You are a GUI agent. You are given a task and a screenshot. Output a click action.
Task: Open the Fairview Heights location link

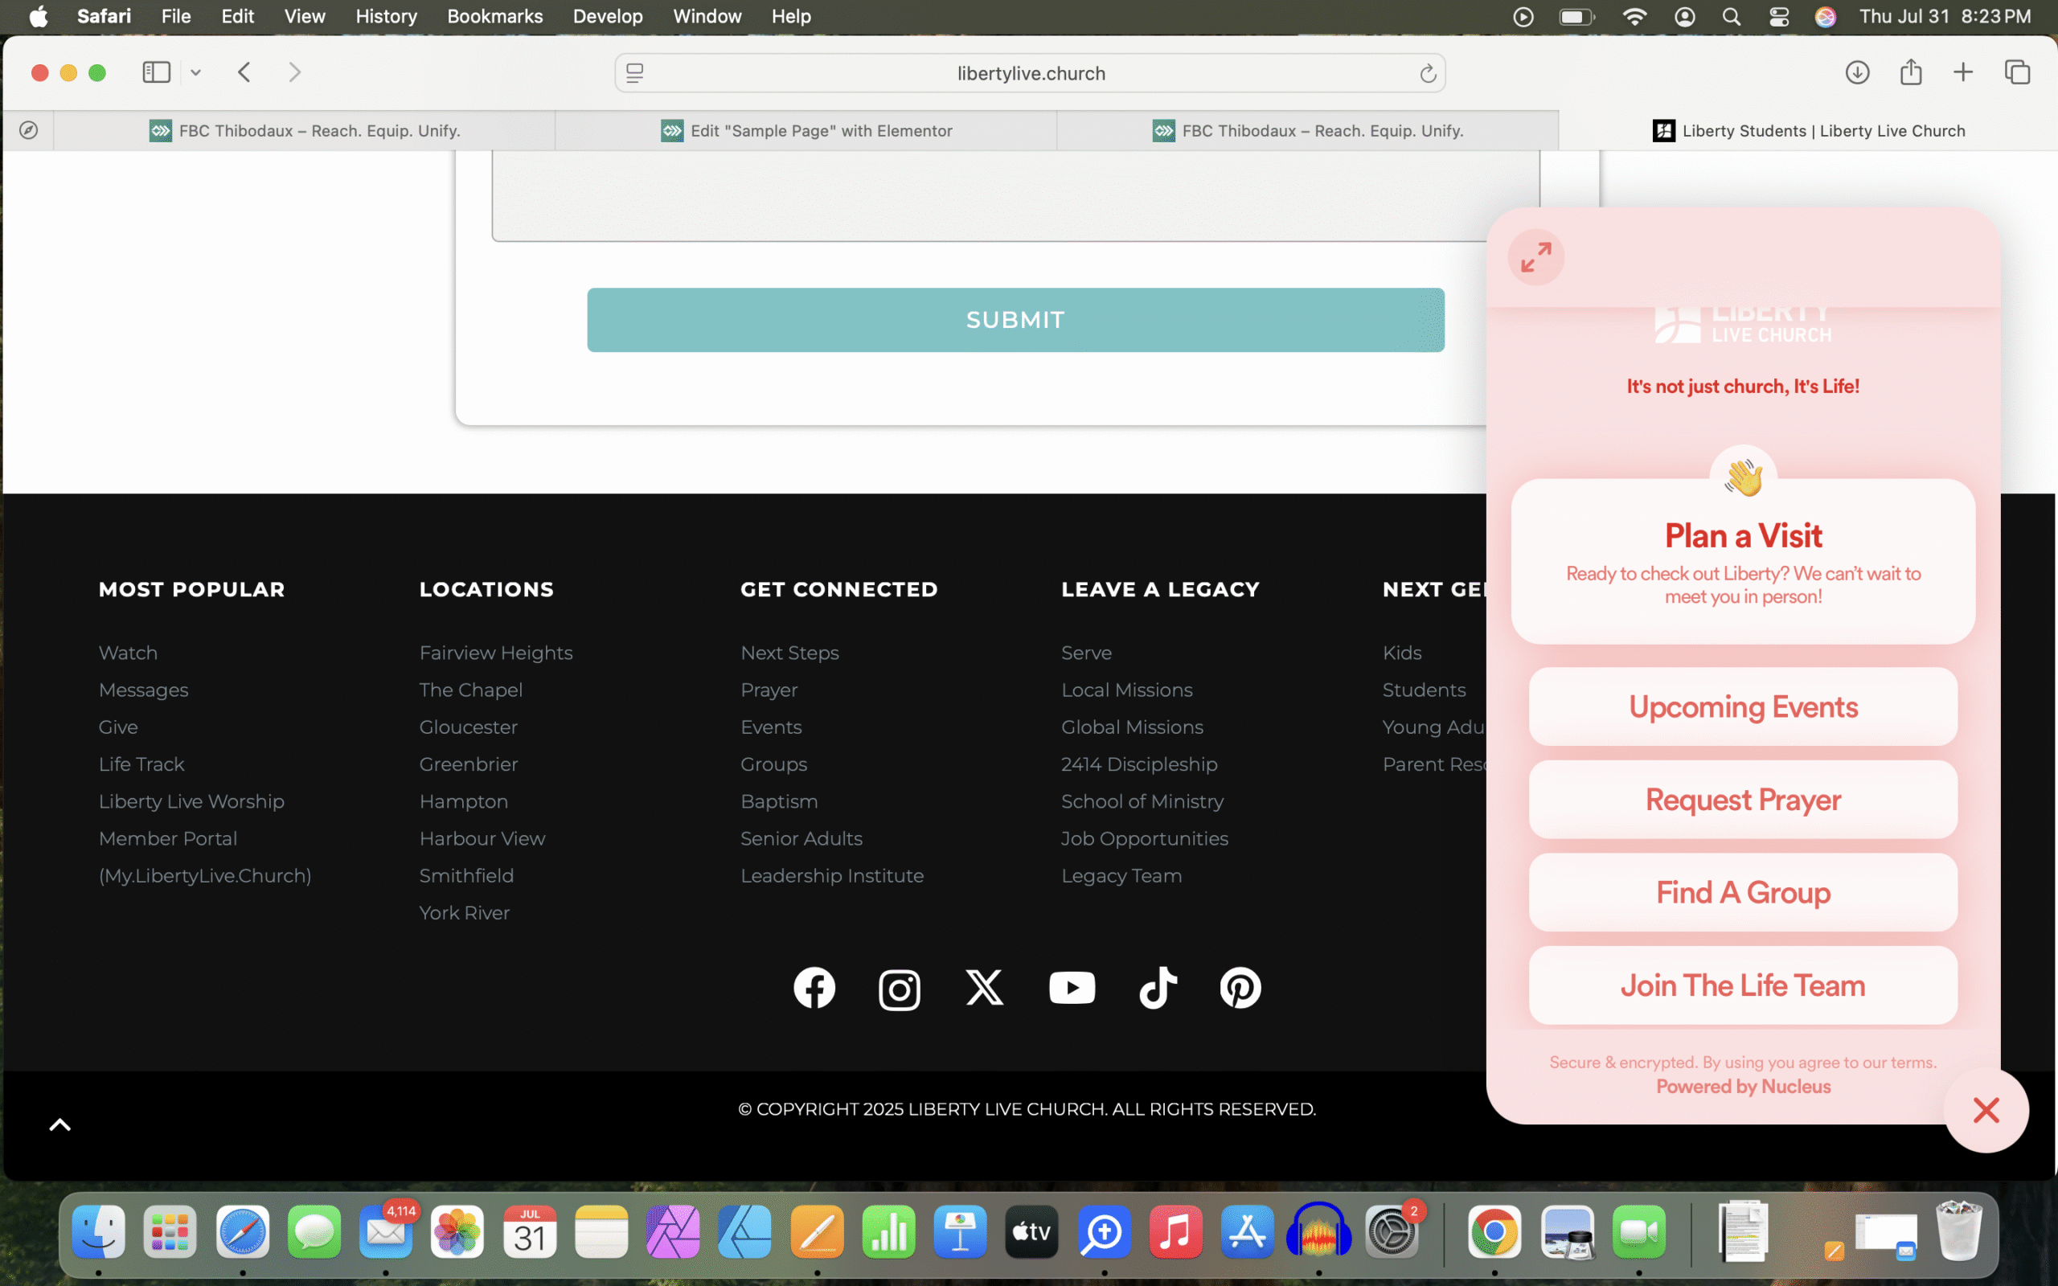(496, 653)
